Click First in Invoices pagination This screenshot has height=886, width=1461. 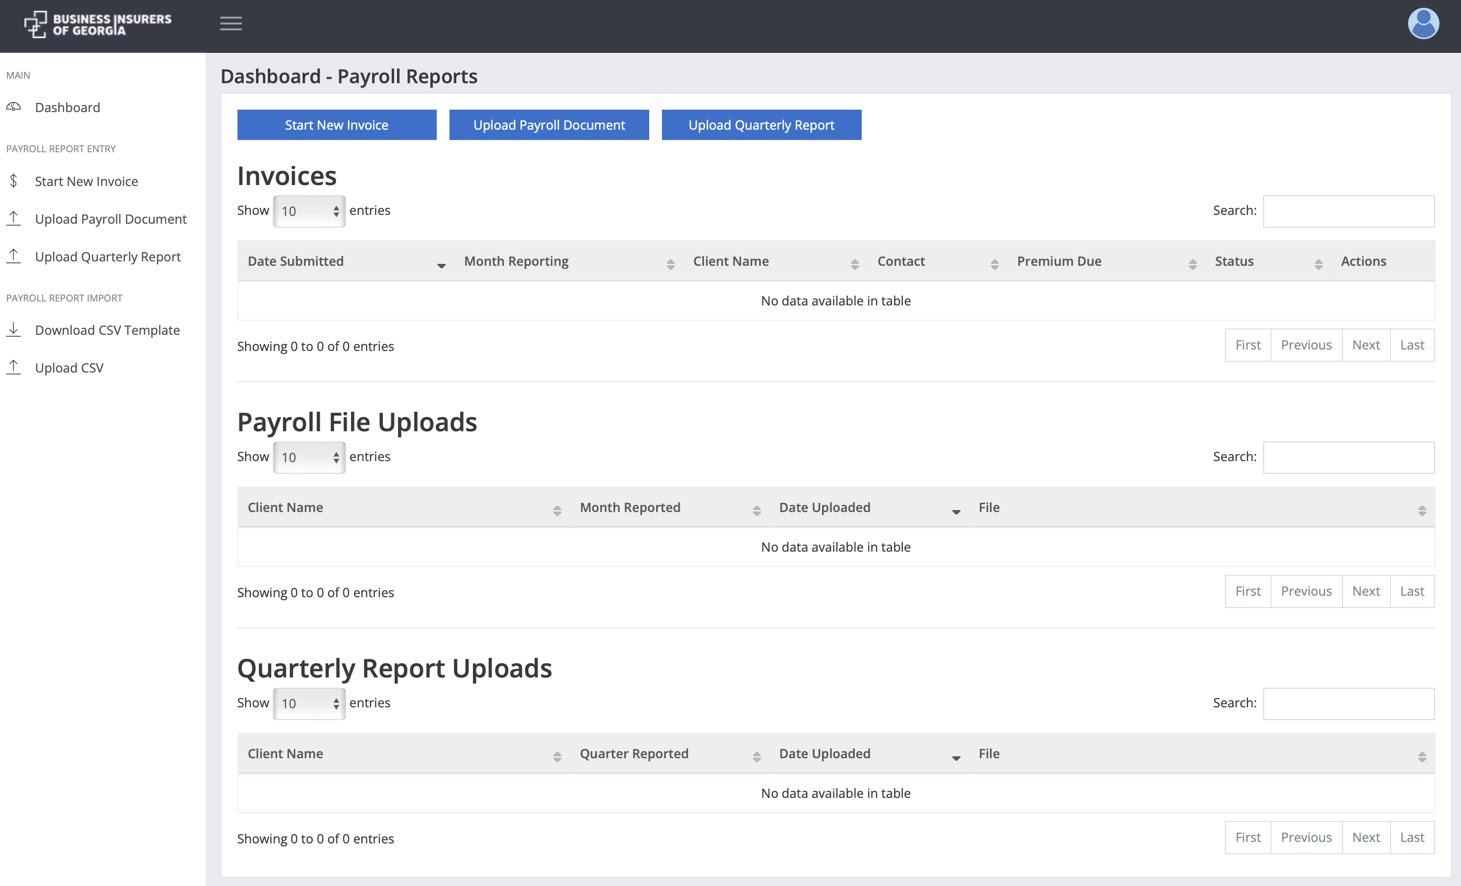[x=1248, y=345]
